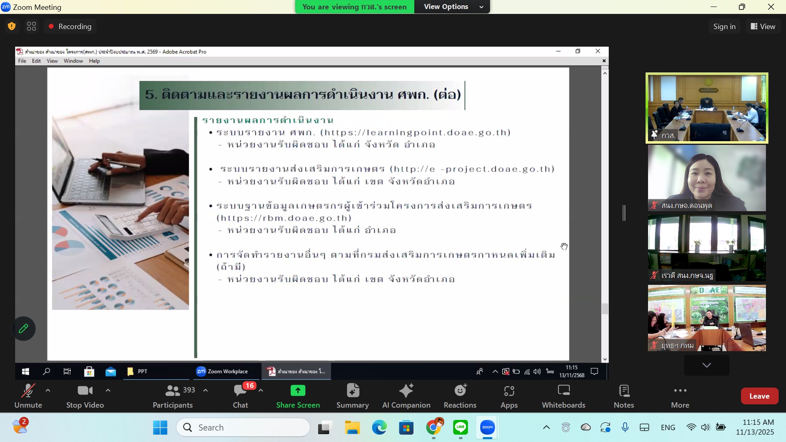This screenshot has height=442, width=786.
Task: Show more participant videos chevron
Action: pyautogui.click(x=707, y=365)
